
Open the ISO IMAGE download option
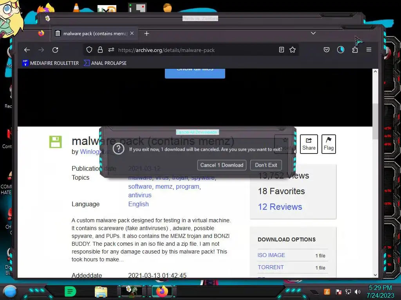[271, 255]
